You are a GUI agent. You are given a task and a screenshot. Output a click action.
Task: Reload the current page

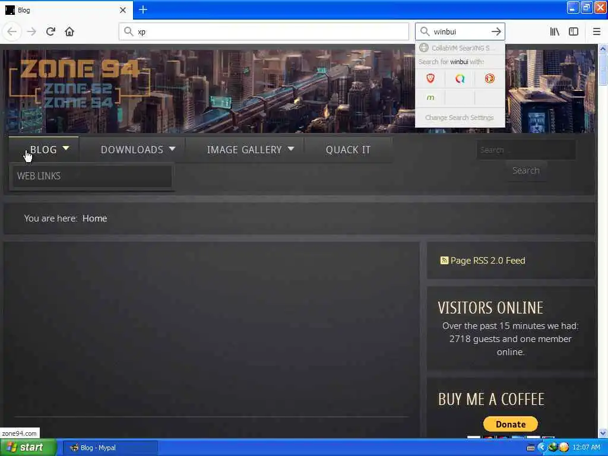coord(50,31)
